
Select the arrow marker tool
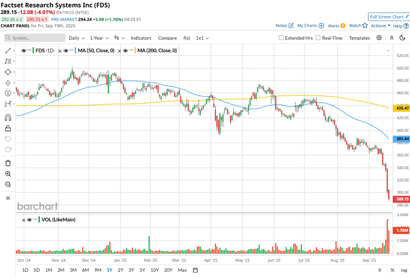point(8,82)
